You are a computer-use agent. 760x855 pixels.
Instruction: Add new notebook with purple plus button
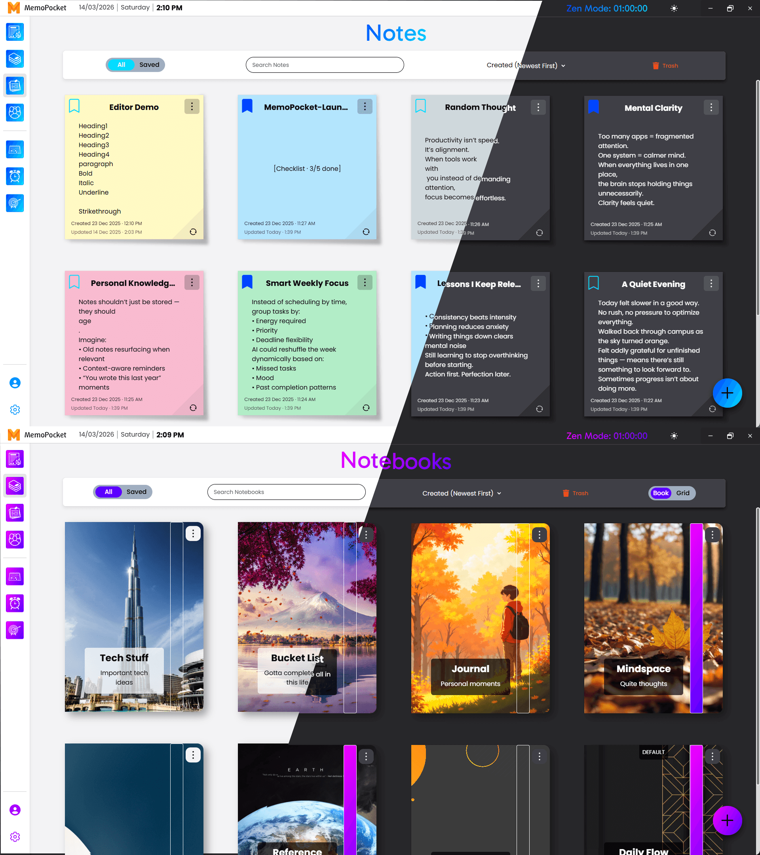tap(727, 820)
